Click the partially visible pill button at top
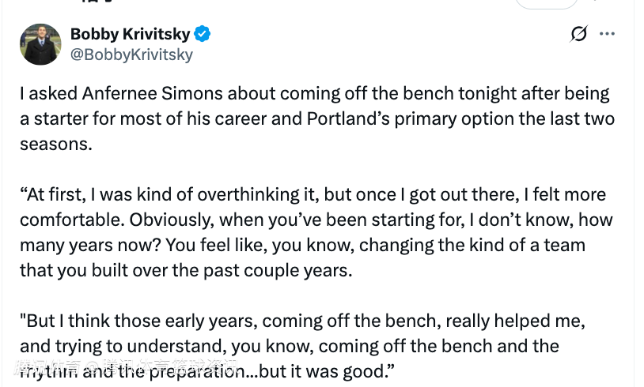Viewport: 644px width, 387px height. [546, 4]
